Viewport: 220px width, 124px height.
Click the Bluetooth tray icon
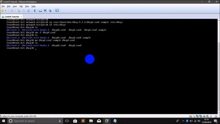coord(187,121)
